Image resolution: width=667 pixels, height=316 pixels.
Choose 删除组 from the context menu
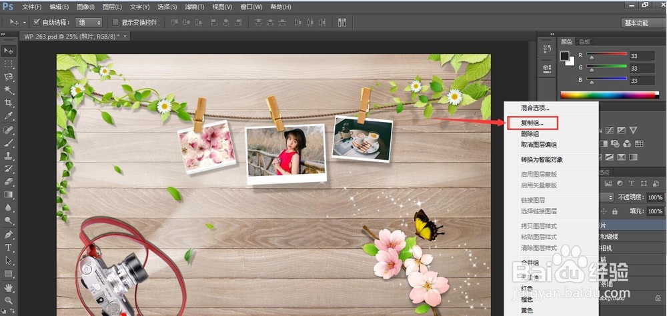pos(530,133)
